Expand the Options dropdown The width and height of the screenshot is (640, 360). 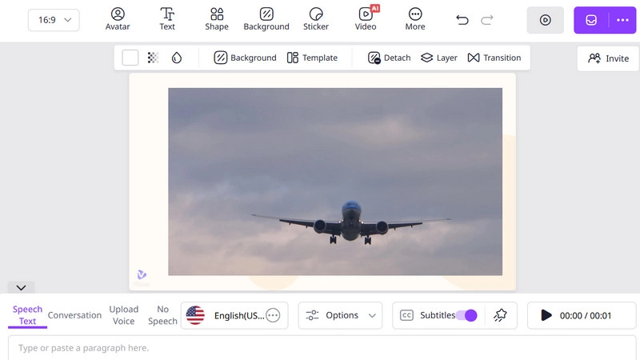pyautogui.click(x=341, y=315)
